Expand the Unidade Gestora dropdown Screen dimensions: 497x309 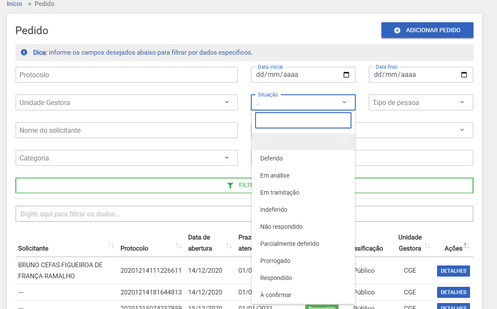(226, 102)
